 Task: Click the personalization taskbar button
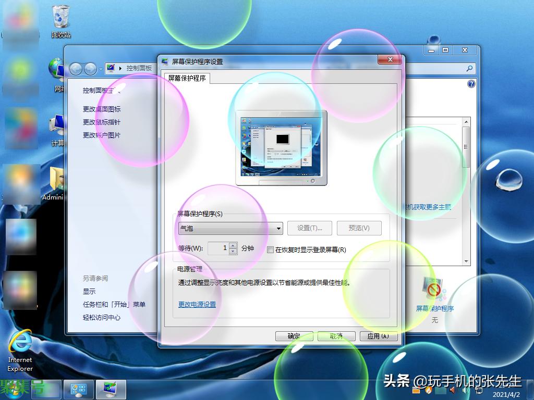[x=112, y=389]
